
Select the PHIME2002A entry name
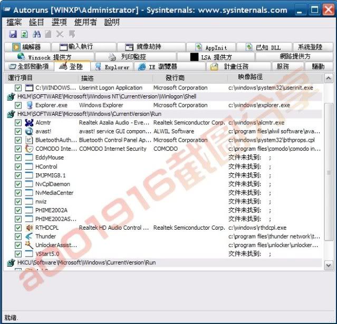tap(51, 210)
